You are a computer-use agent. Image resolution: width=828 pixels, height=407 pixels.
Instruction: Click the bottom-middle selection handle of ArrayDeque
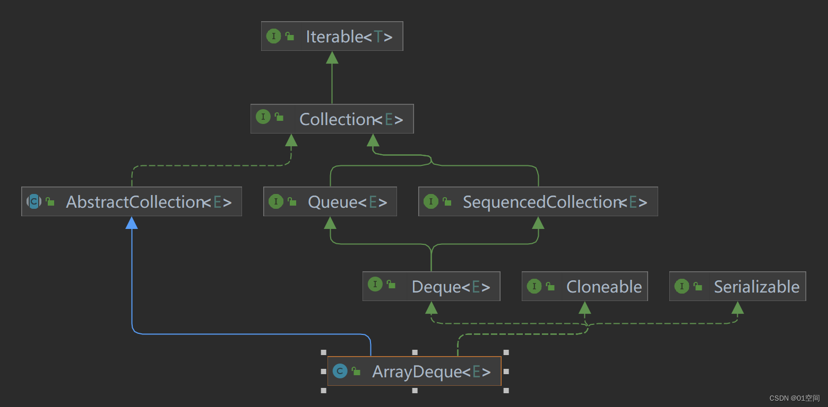(x=415, y=391)
